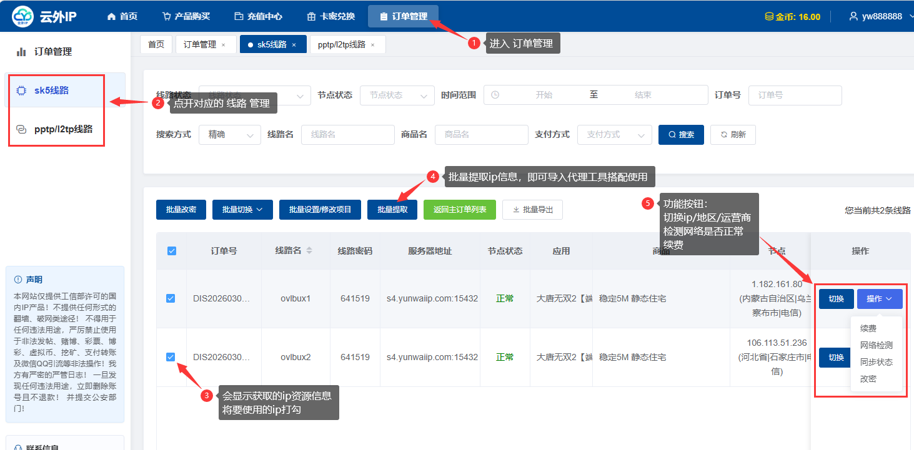The width and height of the screenshot is (914, 450).
Task: Check the select-all checkbox in table header
Action: (171, 250)
